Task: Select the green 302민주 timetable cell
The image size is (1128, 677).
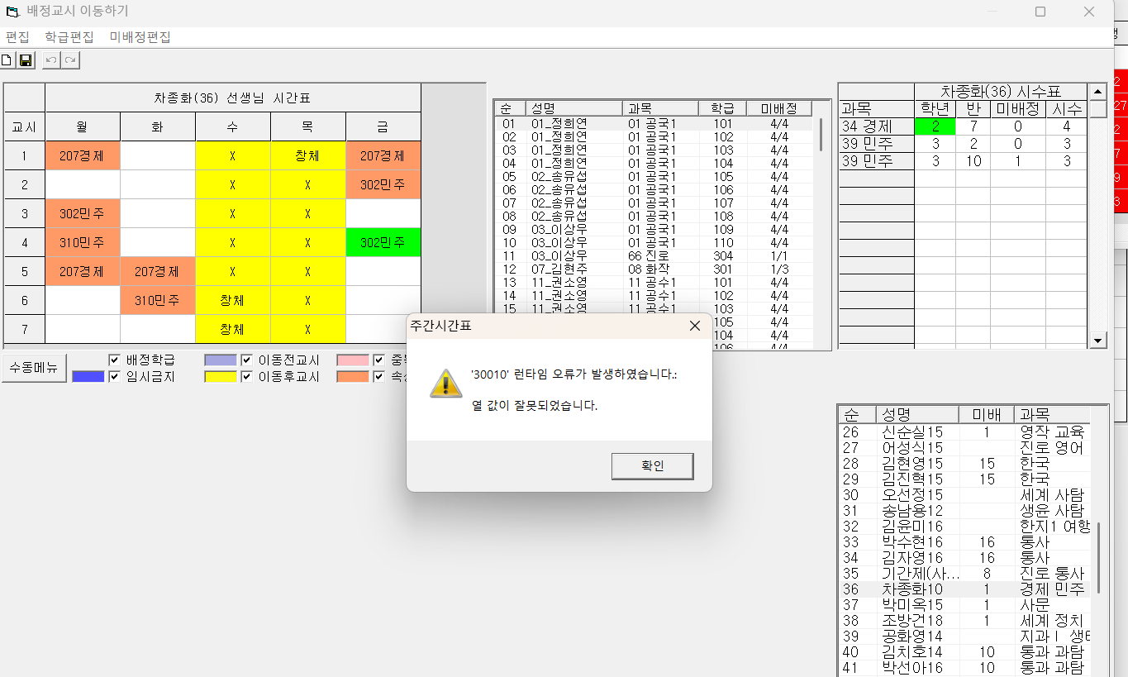Action: (383, 242)
